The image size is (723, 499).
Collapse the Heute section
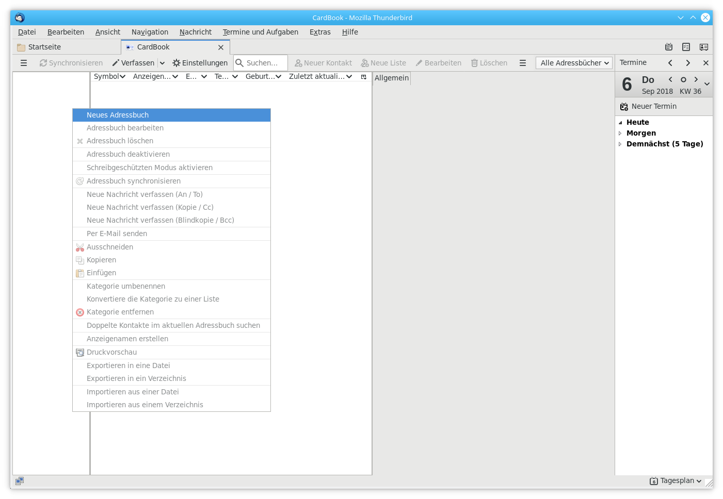(x=620, y=123)
